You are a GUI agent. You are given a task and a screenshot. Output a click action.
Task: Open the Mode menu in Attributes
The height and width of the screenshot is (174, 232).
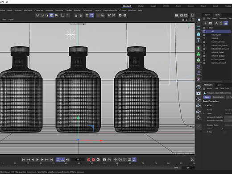[x=209, y=89]
